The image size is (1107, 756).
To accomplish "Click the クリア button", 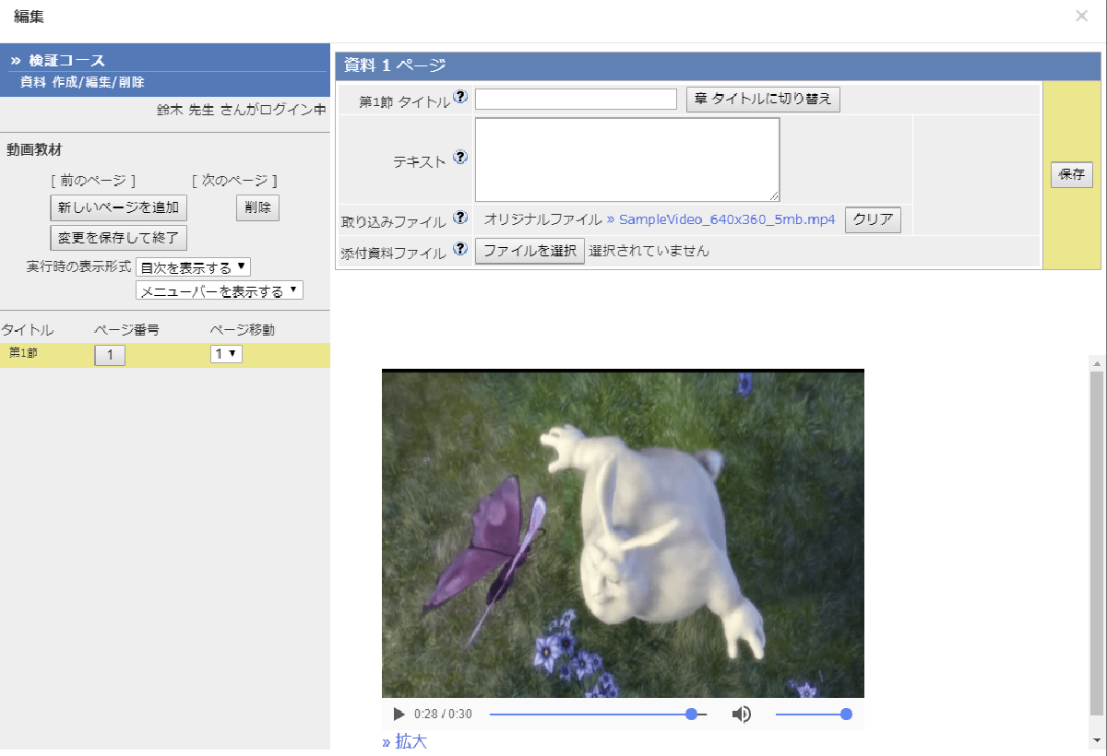I will [873, 219].
